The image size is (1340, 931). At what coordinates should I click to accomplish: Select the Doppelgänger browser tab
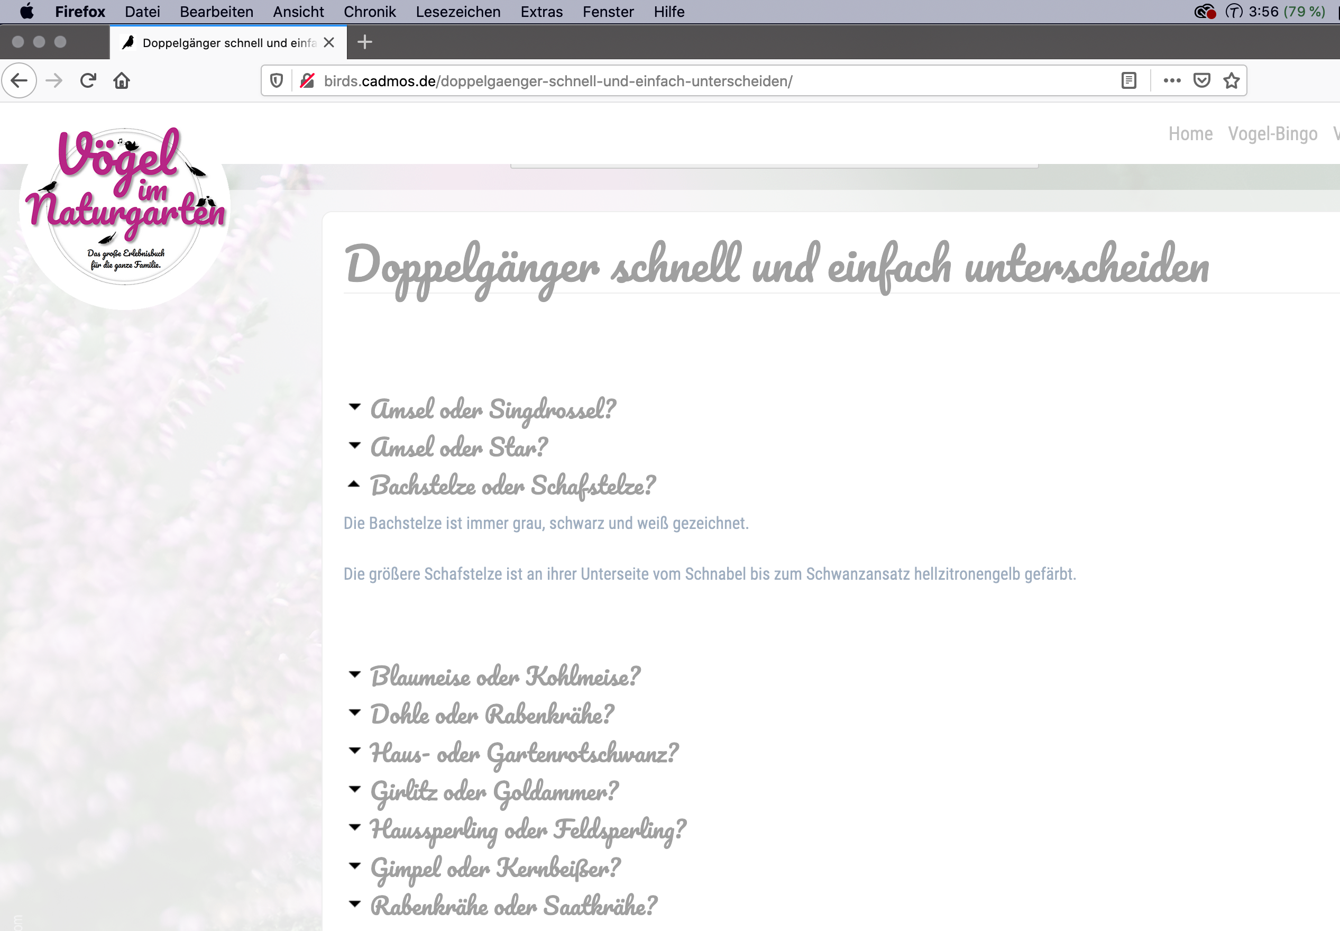(x=228, y=43)
